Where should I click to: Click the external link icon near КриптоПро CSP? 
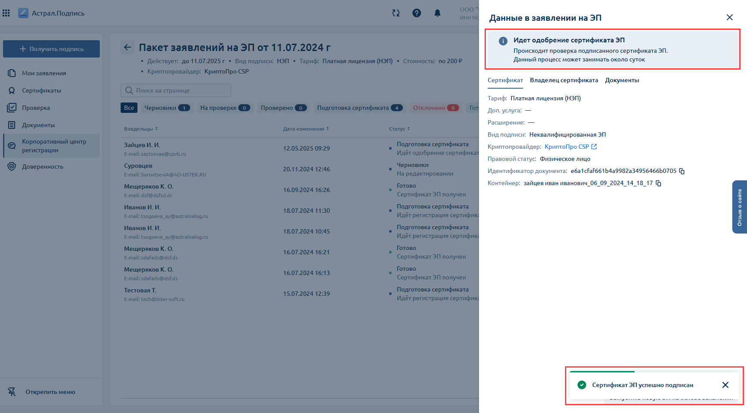[x=594, y=147]
